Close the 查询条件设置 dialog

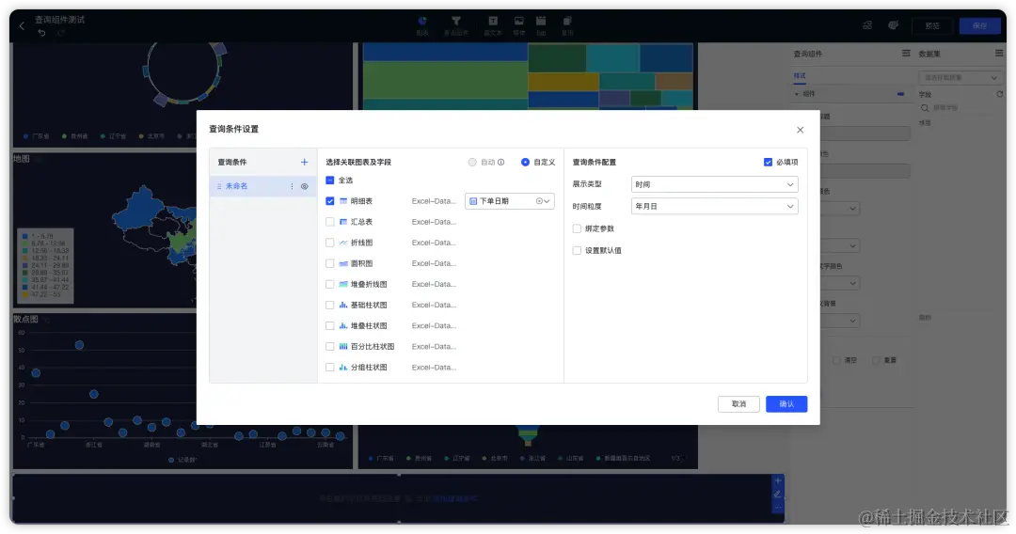click(801, 130)
